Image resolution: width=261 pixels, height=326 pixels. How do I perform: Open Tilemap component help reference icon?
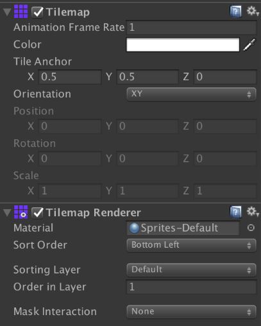pyautogui.click(x=235, y=12)
